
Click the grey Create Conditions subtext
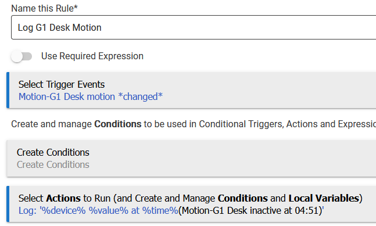[53, 164]
